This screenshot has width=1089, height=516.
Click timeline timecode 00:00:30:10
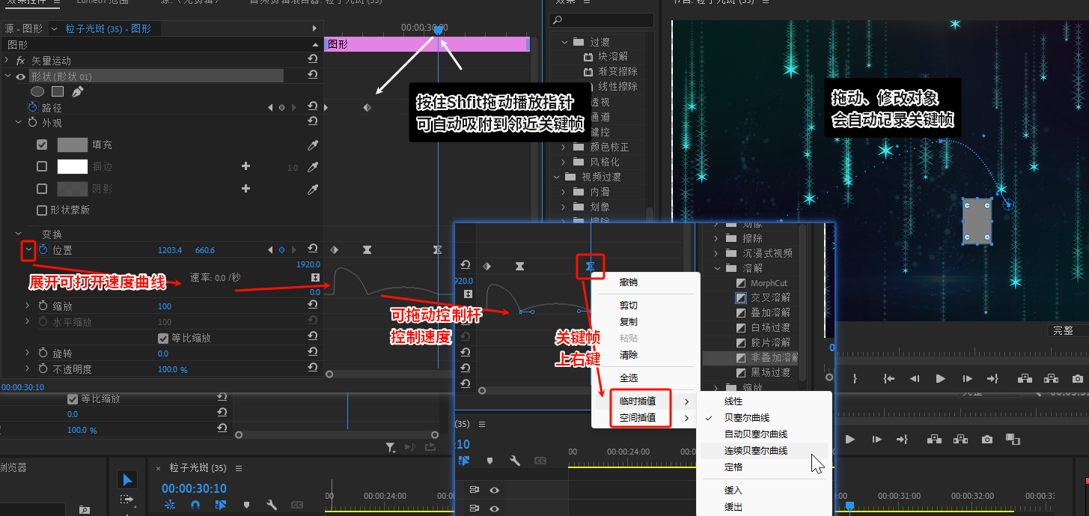pos(194,488)
